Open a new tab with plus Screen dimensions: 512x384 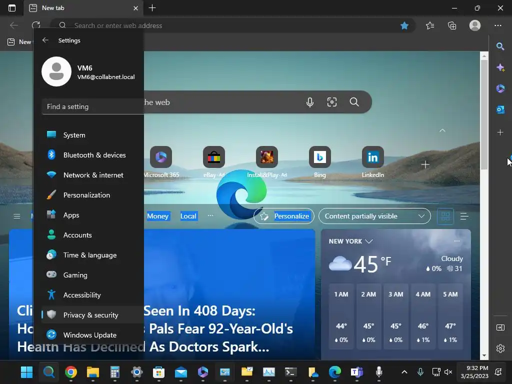(152, 8)
